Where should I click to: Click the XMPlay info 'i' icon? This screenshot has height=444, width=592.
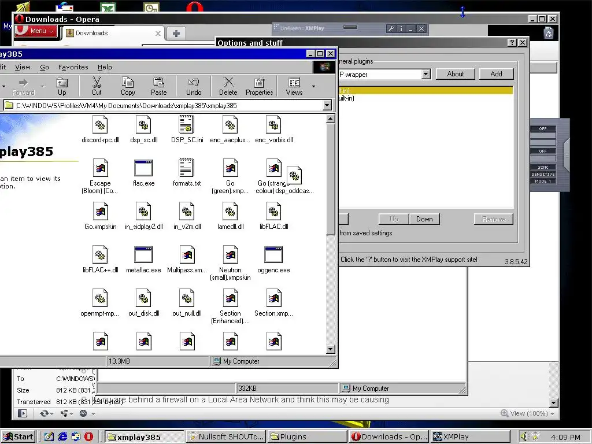click(x=401, y=28)
